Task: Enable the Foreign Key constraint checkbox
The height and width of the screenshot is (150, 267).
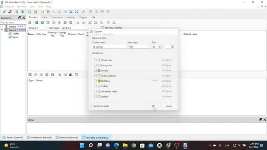Action: click(96, 65)
